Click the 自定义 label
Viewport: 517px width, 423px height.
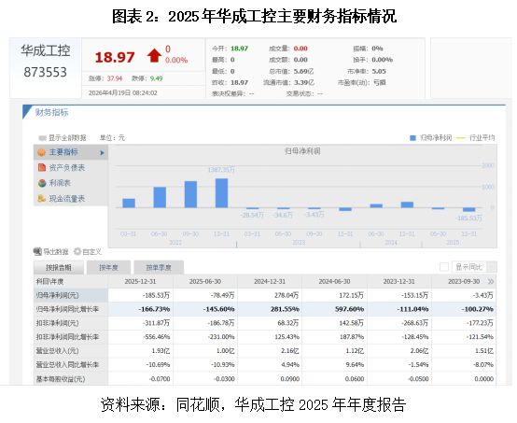[92, 252]
